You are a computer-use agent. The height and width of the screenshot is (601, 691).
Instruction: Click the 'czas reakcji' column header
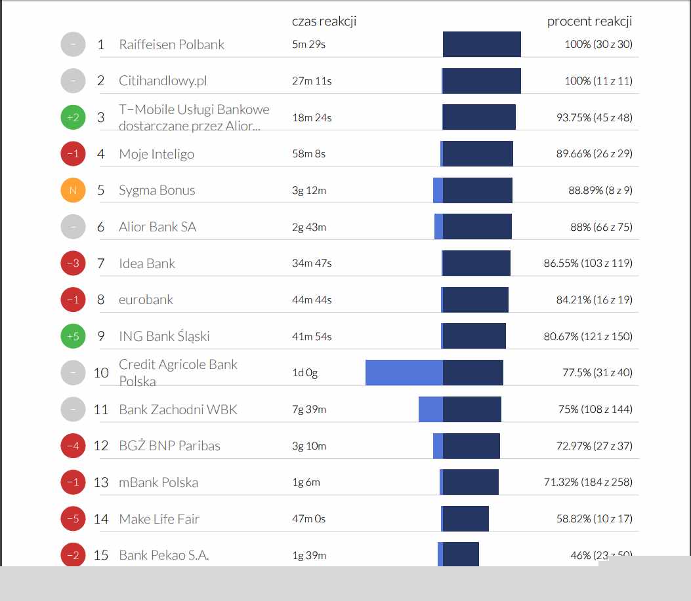[324, 21]
